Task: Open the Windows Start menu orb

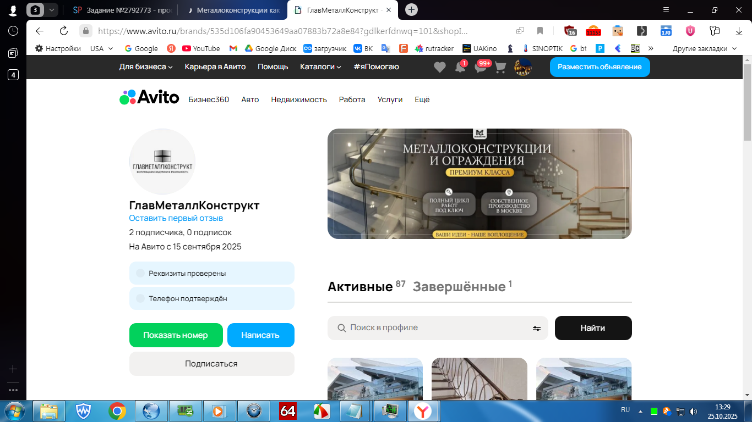Action: point(15,410)
